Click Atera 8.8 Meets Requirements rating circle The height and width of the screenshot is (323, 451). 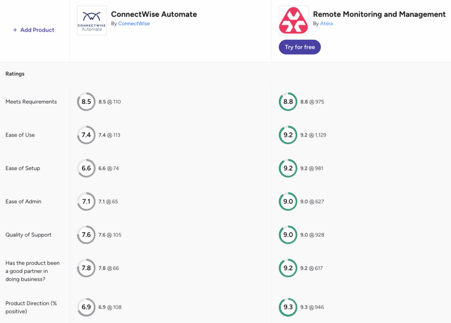pos(288,102)
